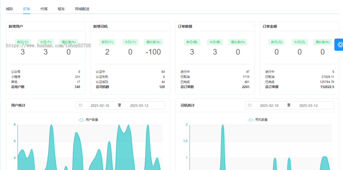The image size is (343, 170).
Task: Click 昨日(笔) tag in 订单数量 card
Action: click(192, 42)
